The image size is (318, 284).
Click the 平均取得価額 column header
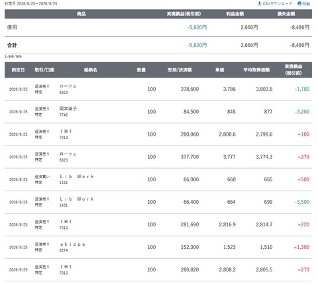point(256,70)
